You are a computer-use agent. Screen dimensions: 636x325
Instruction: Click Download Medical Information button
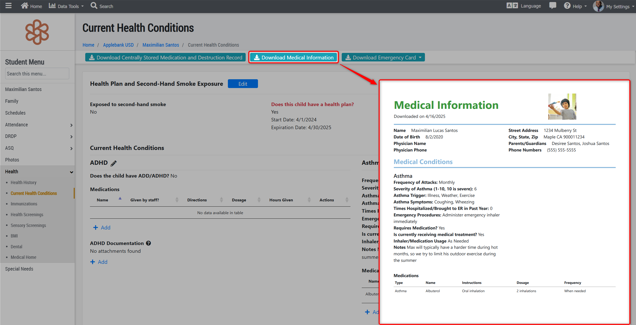click(294, 58)
